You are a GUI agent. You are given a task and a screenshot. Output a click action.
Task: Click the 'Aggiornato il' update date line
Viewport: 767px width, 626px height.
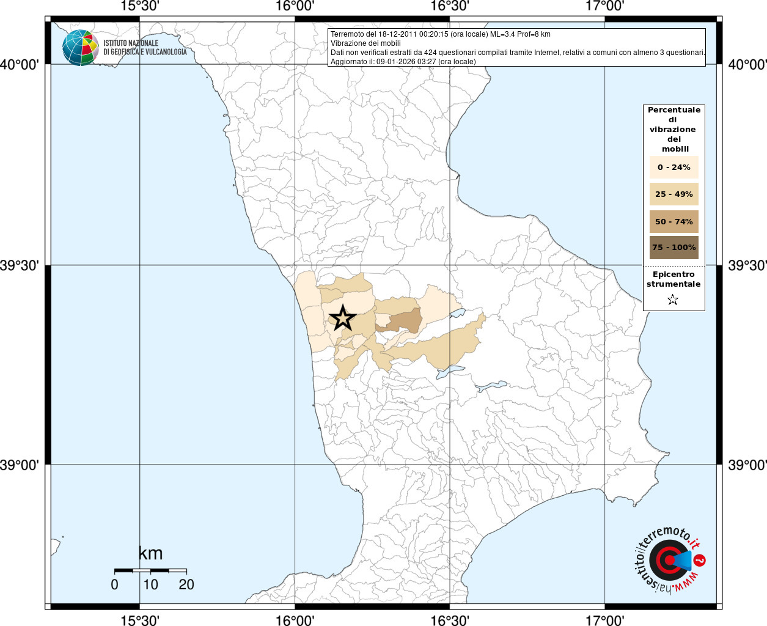tap(403, 62)
